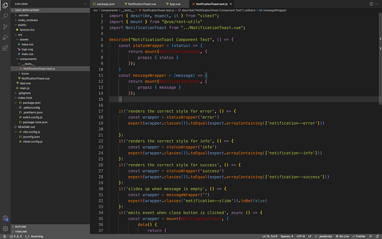Click Prettier status bar item
This screenshot has width=382, height=239.
tap(359, 236)
